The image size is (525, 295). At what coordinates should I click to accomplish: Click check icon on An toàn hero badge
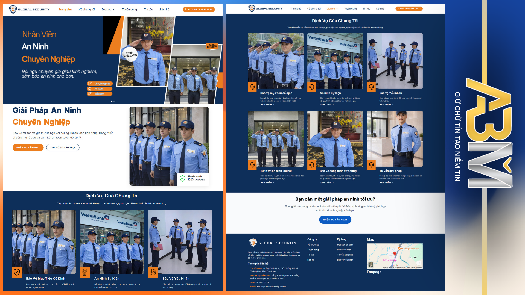90,89
